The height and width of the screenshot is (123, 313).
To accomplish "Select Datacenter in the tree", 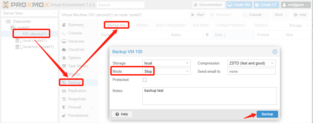I will coord(22,21).
